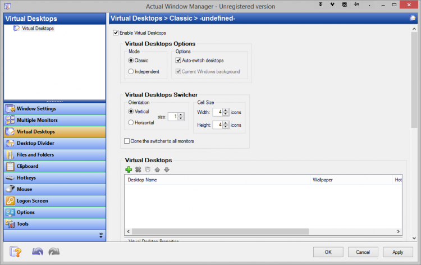
Task: Click the application icon in the title bar
Action: click(x=7, y=6)
